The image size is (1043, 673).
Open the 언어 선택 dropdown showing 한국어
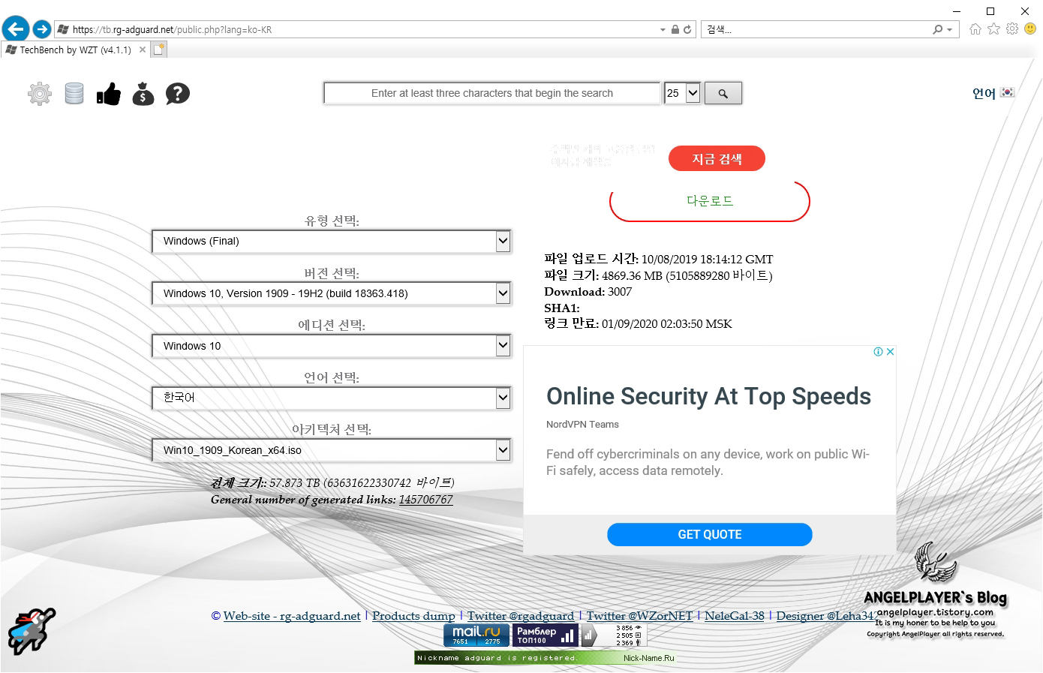point(331,398)
